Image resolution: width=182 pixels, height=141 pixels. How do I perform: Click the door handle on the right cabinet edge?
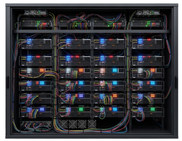tap(176, 82)
